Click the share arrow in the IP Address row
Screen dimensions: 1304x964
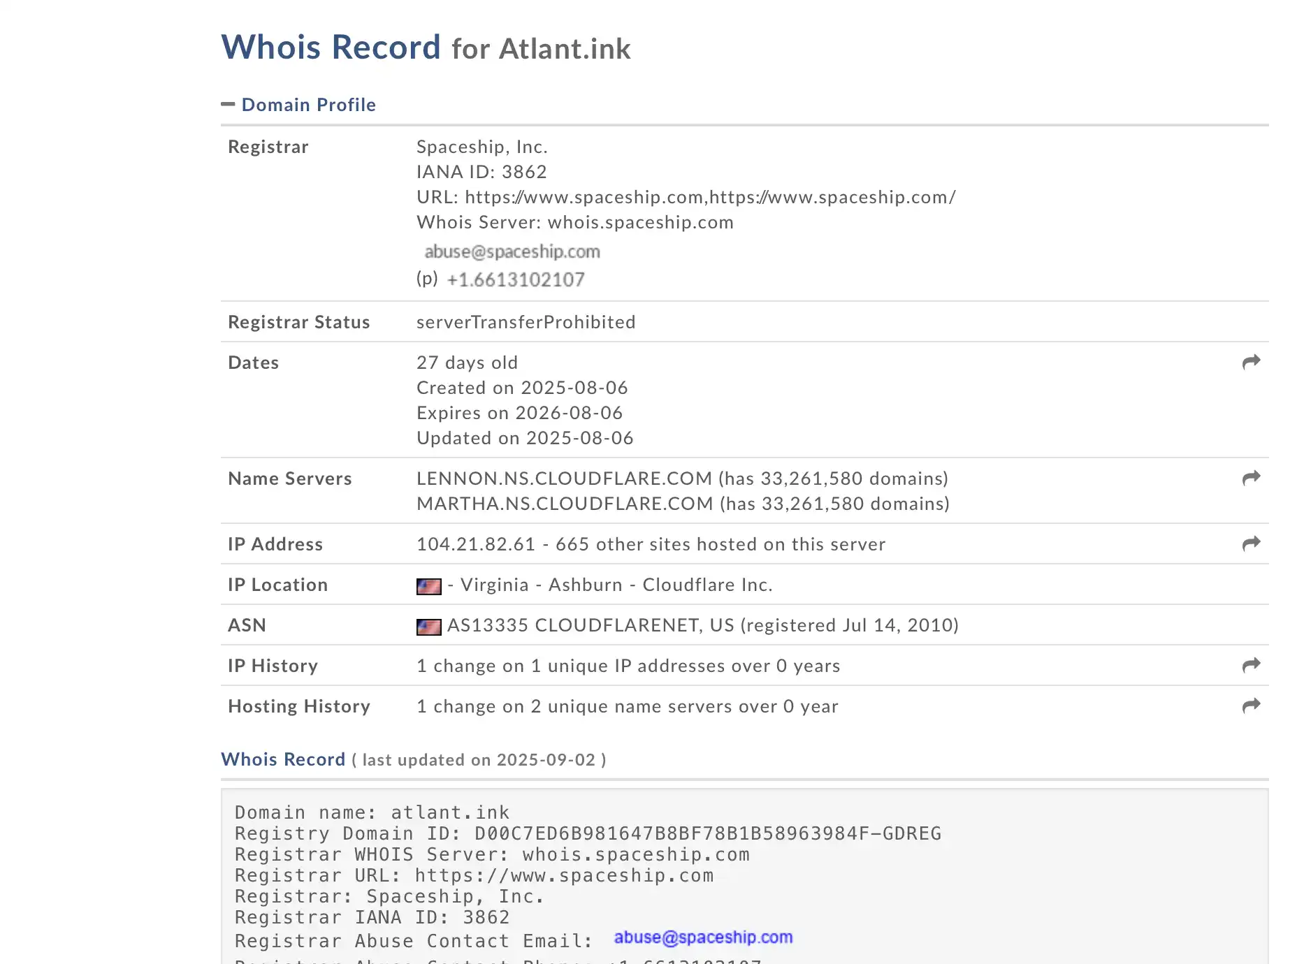(x=1251, y=543)
